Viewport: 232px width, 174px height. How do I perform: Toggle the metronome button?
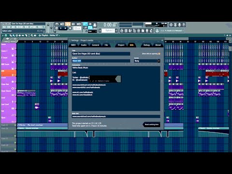pyautogui.click(x=57, y=24)
